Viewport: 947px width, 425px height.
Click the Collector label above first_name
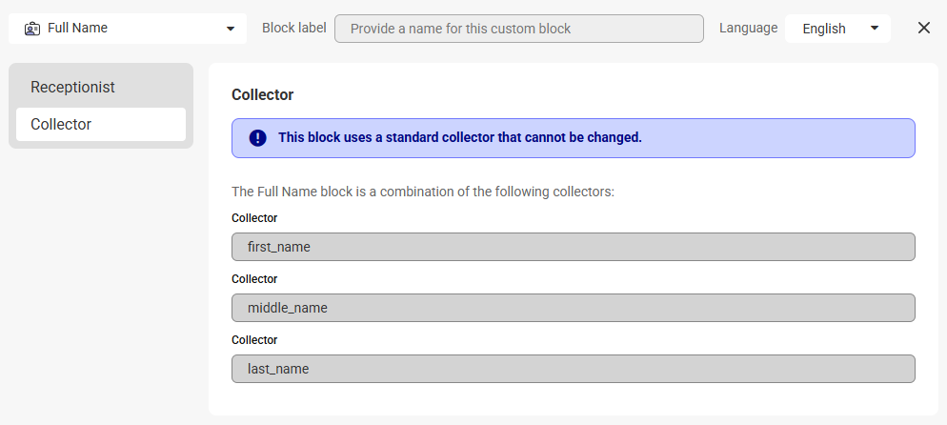pyautogui.click(x=254, y=218)
